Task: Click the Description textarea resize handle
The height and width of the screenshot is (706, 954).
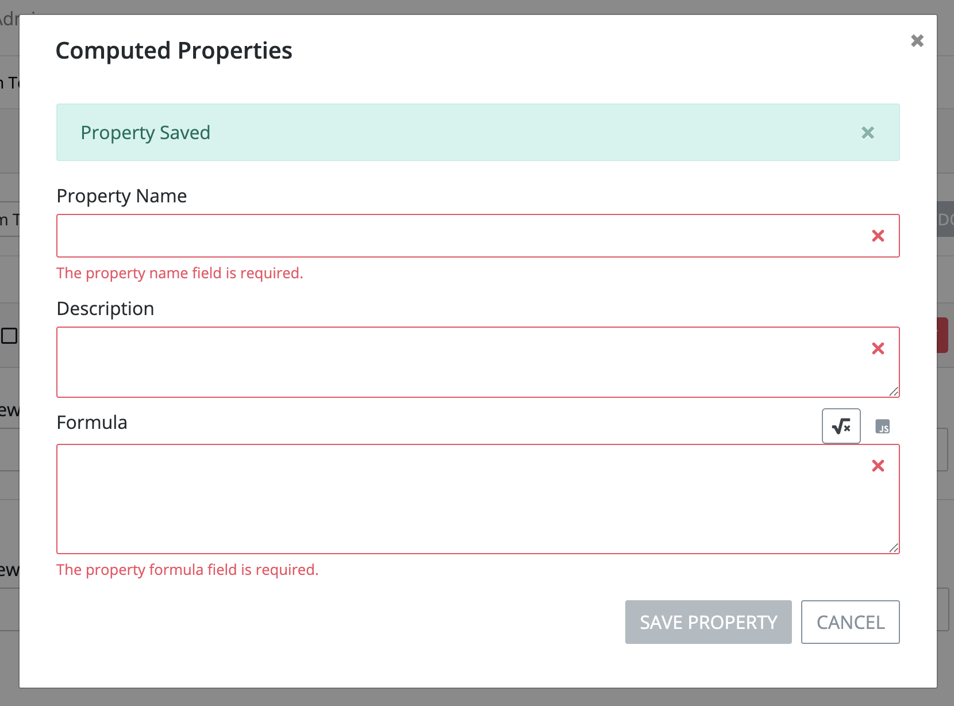Action: pyautogui.click(x=894, y=392)
